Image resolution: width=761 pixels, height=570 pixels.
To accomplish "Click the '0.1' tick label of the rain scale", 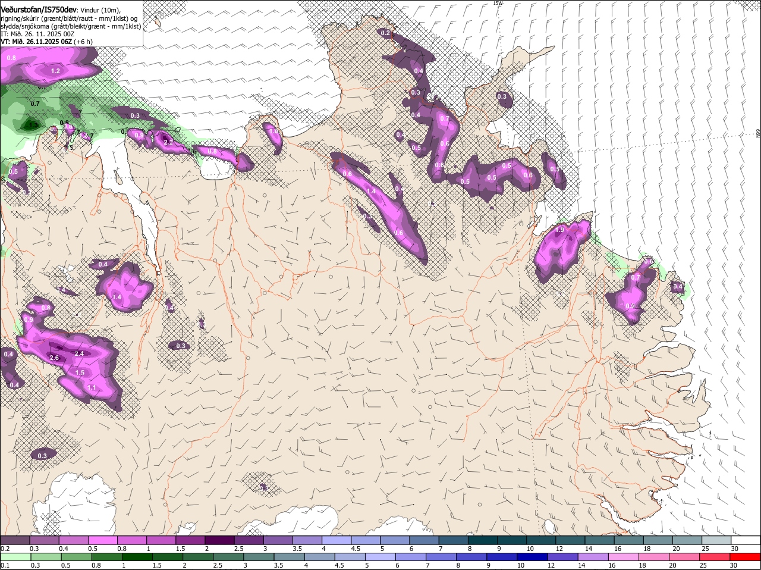I will click(5, 565).
